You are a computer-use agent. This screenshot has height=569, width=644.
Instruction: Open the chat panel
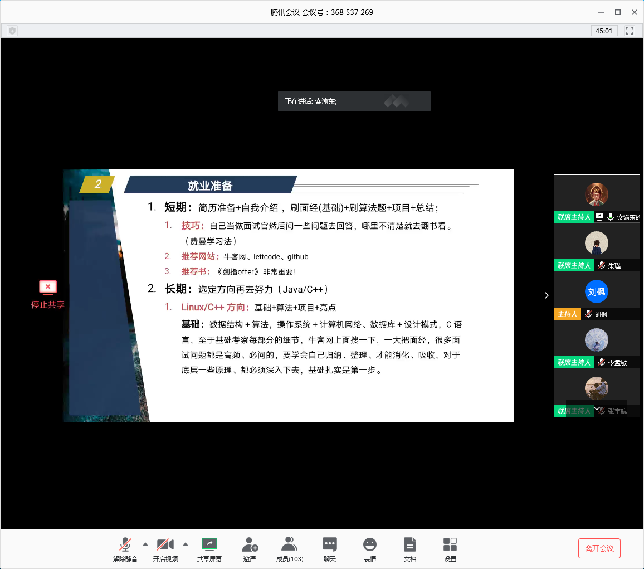(x=330, y=545)
